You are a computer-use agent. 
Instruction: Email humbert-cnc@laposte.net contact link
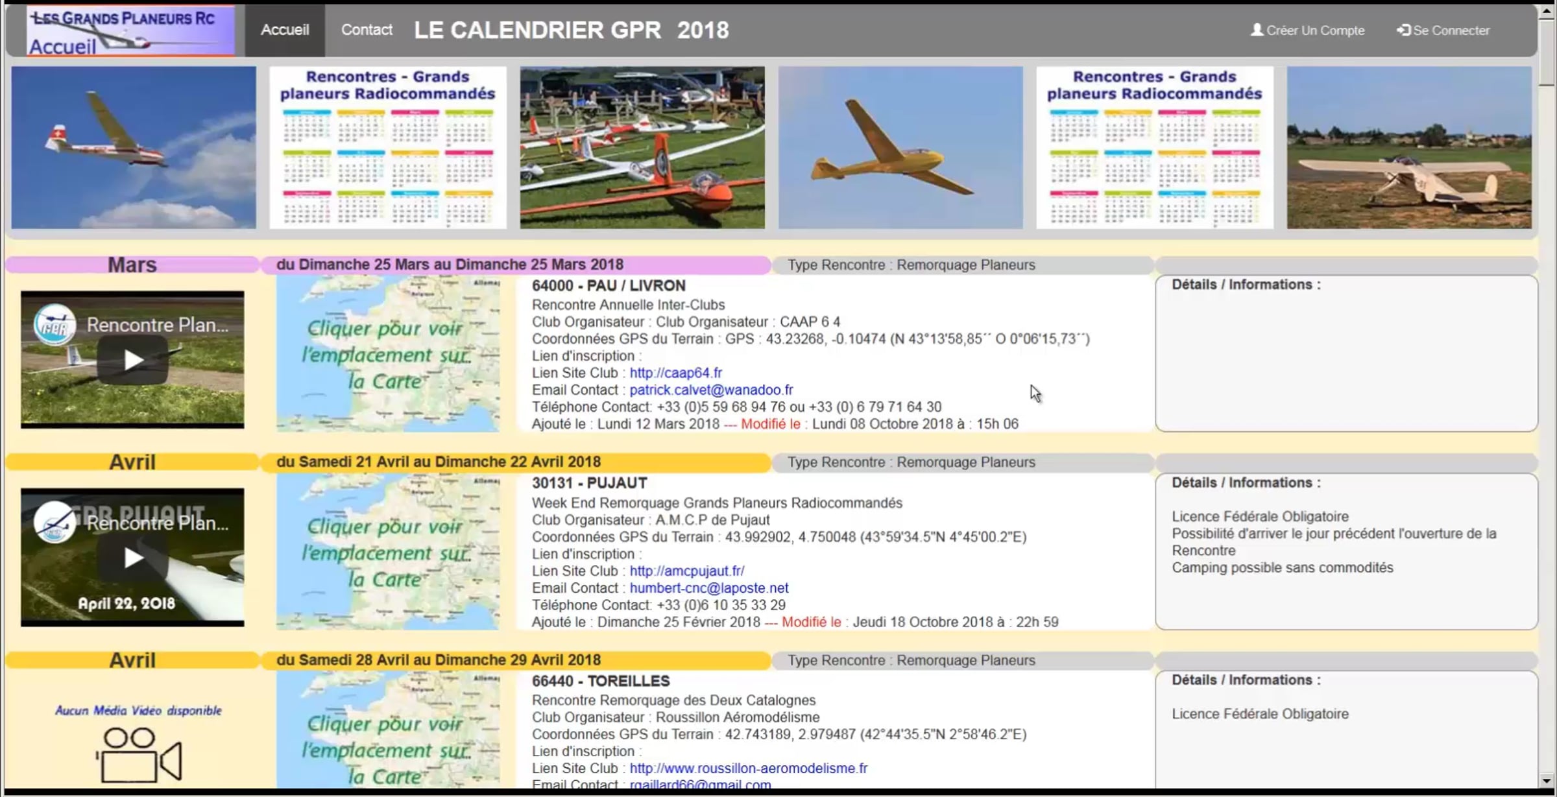pos(709,588)
